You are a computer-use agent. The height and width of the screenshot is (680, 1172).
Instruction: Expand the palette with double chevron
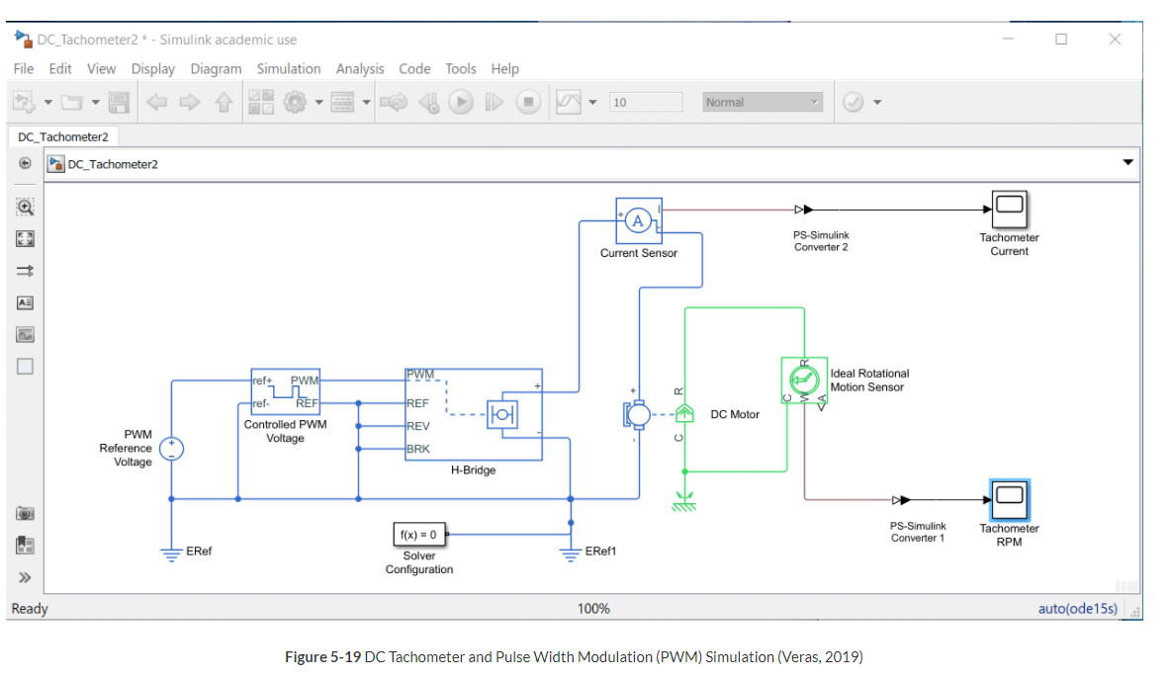point(25,577)
